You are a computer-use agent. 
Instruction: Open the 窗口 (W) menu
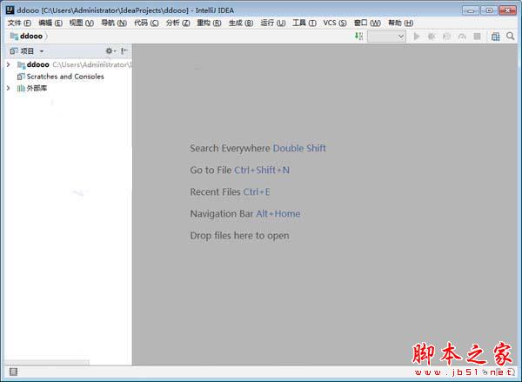[x=367, y=23]
